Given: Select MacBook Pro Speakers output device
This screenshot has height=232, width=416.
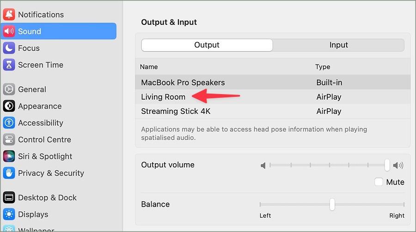Looking at the screenshot, I should (x=273, y=83).
